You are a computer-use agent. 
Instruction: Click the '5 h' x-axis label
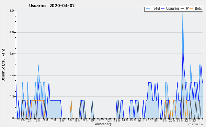pyautogui.click(x=54, y=120)
